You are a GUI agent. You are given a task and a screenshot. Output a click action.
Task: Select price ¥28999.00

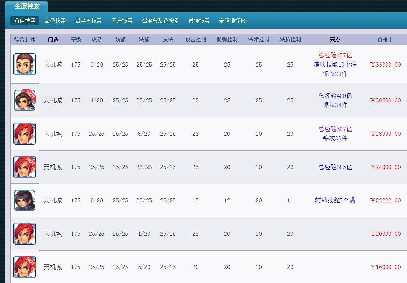[385, 134]
